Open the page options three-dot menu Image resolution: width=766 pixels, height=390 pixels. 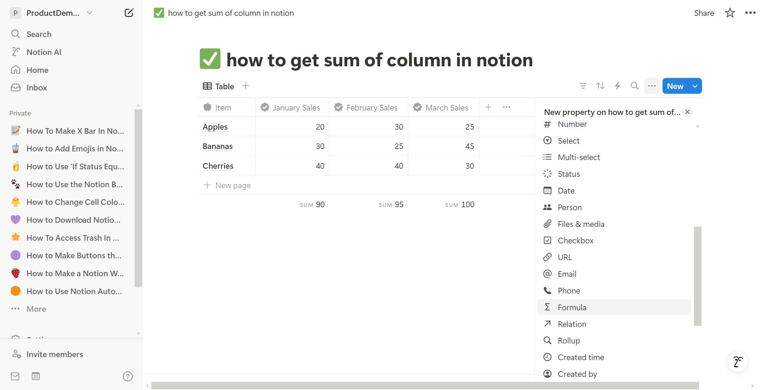750,13
